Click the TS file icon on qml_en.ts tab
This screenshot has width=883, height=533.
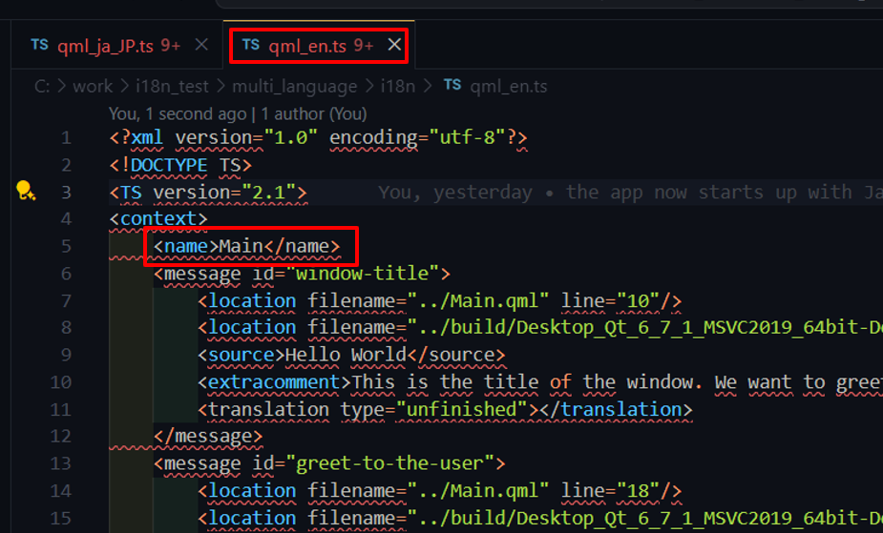click(x=250, y=46)
